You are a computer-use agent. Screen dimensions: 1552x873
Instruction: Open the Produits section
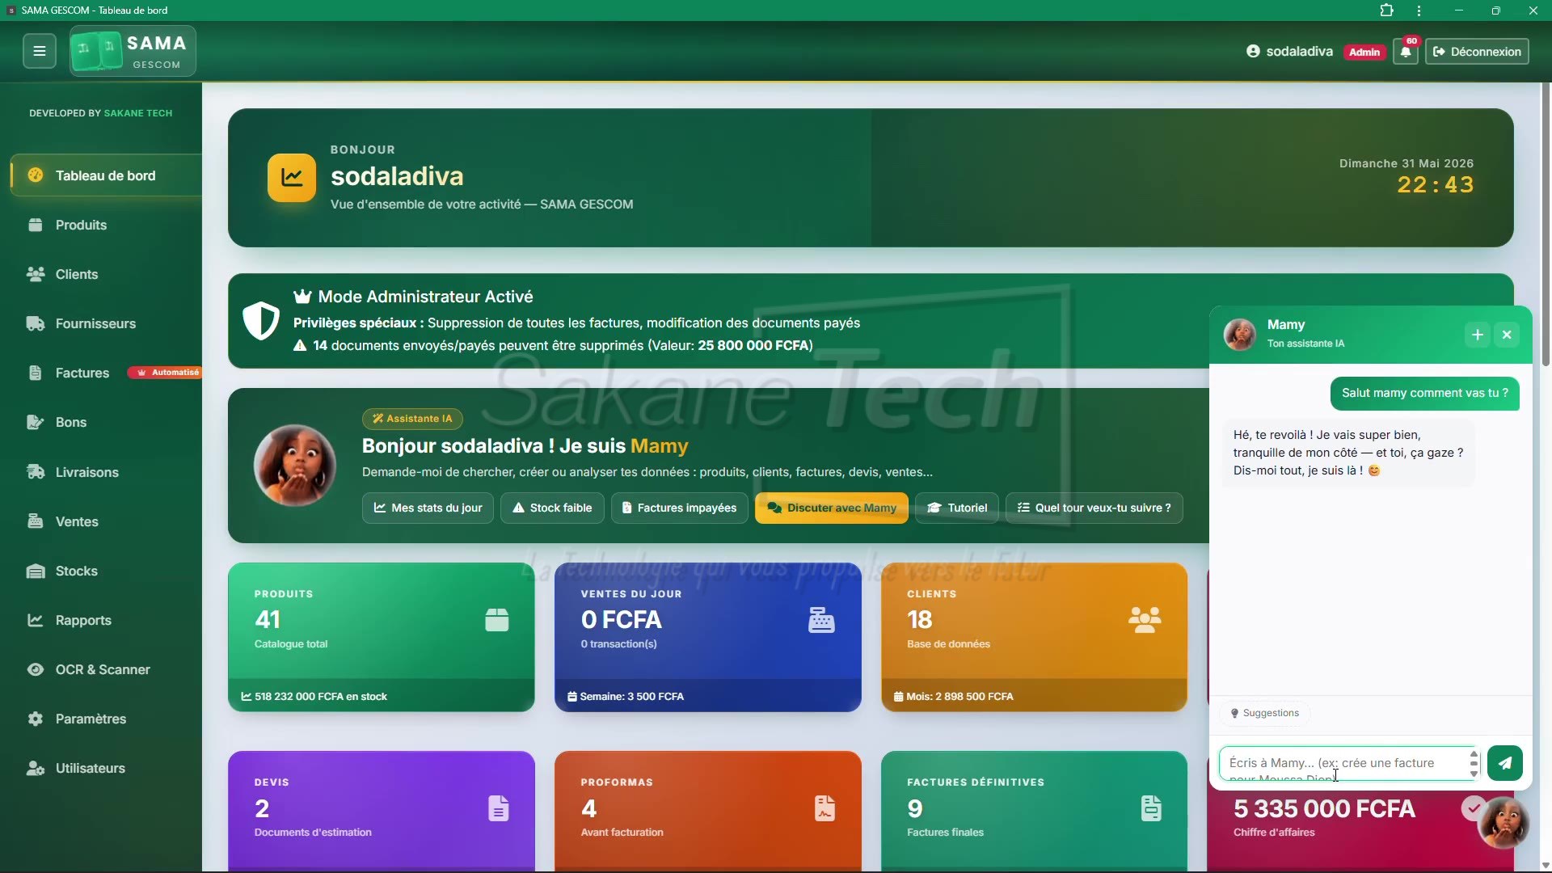106,225
